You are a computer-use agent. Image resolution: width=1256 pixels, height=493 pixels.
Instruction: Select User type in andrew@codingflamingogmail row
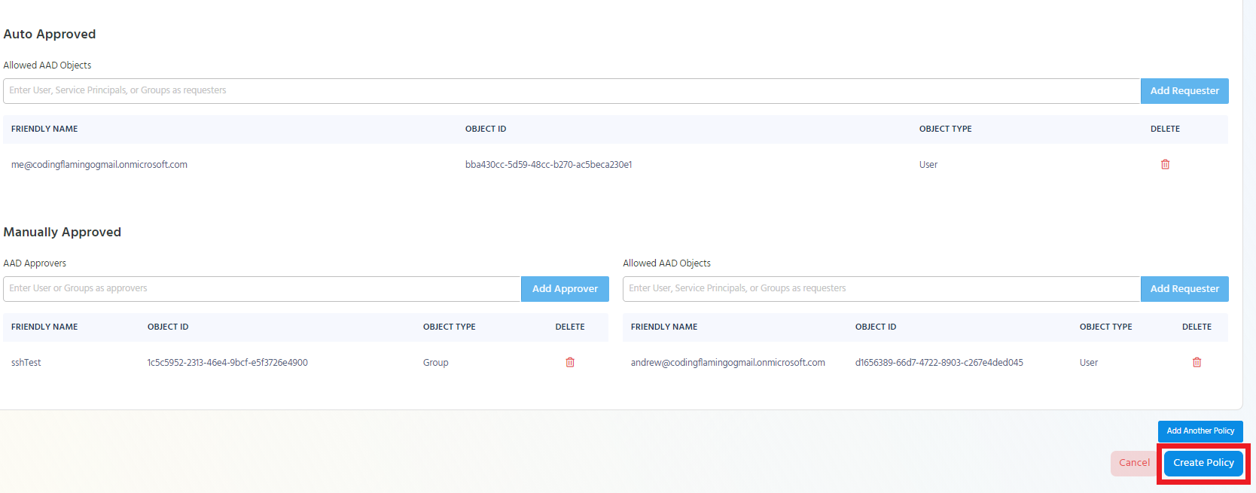1089,363
